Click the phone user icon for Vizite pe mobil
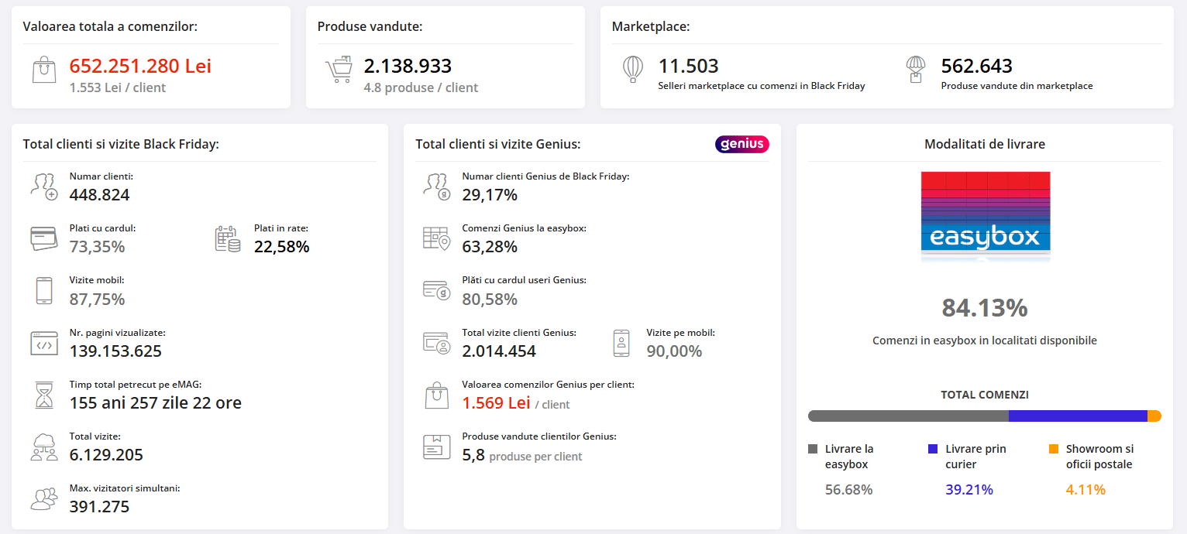Screen dimensions: 1187x534 621,343
